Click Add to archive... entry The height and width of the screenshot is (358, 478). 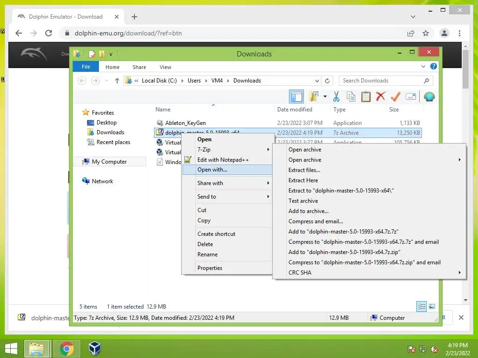pyautogui.click(x=369, y=211)
